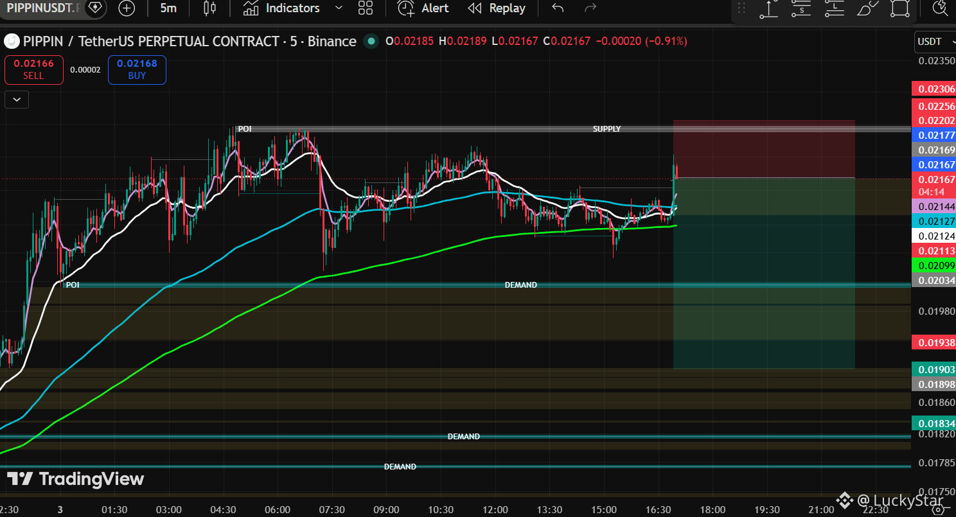Undo the last chart action

pyautogui.click(x=558, y=8)
